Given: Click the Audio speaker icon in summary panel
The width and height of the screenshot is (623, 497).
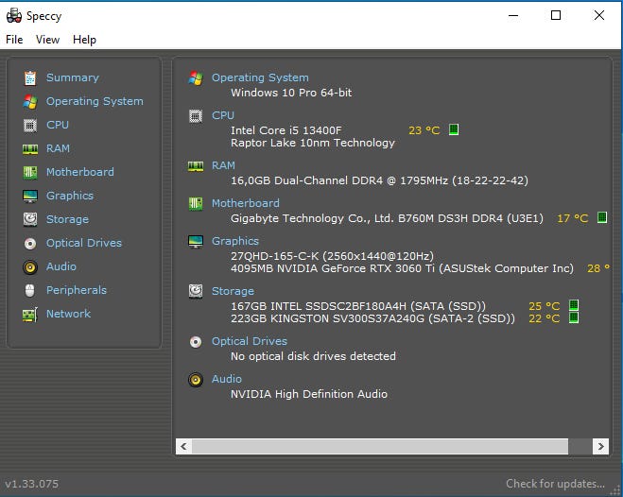Looking at the screenshot, I should (x=196, y=380).
